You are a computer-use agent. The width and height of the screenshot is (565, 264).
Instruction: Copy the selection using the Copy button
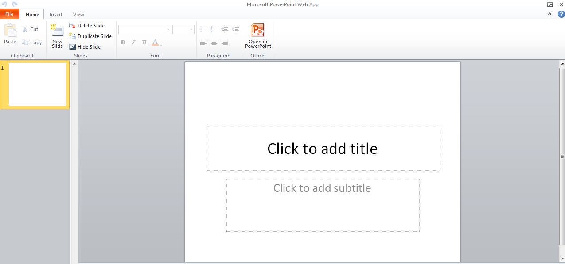click(32, 42)
